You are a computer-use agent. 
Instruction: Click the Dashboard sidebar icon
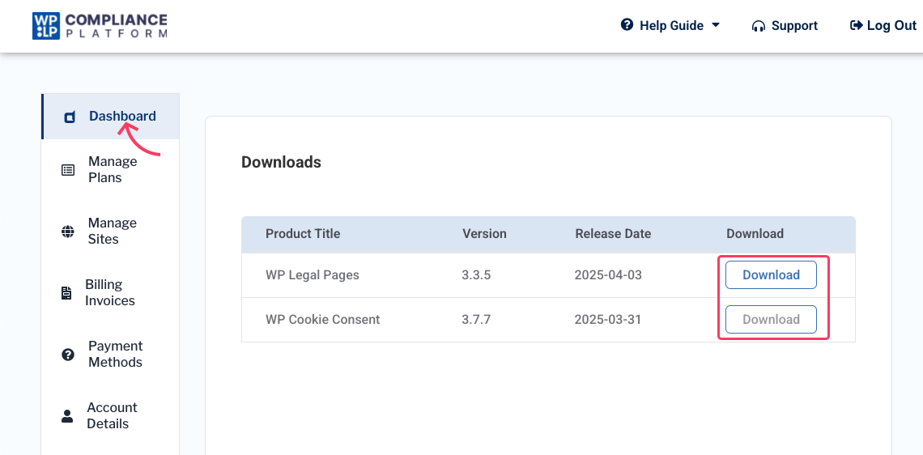pyautogui.click(x=70, y=117)
